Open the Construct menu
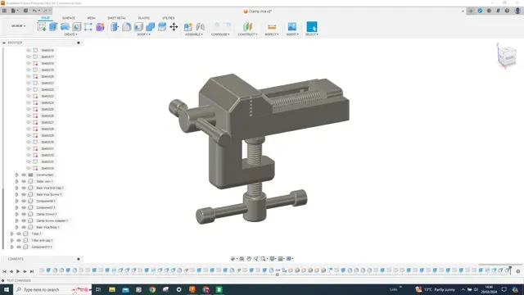This screenshot has width=524, height=295. click(x=247, y=34)
